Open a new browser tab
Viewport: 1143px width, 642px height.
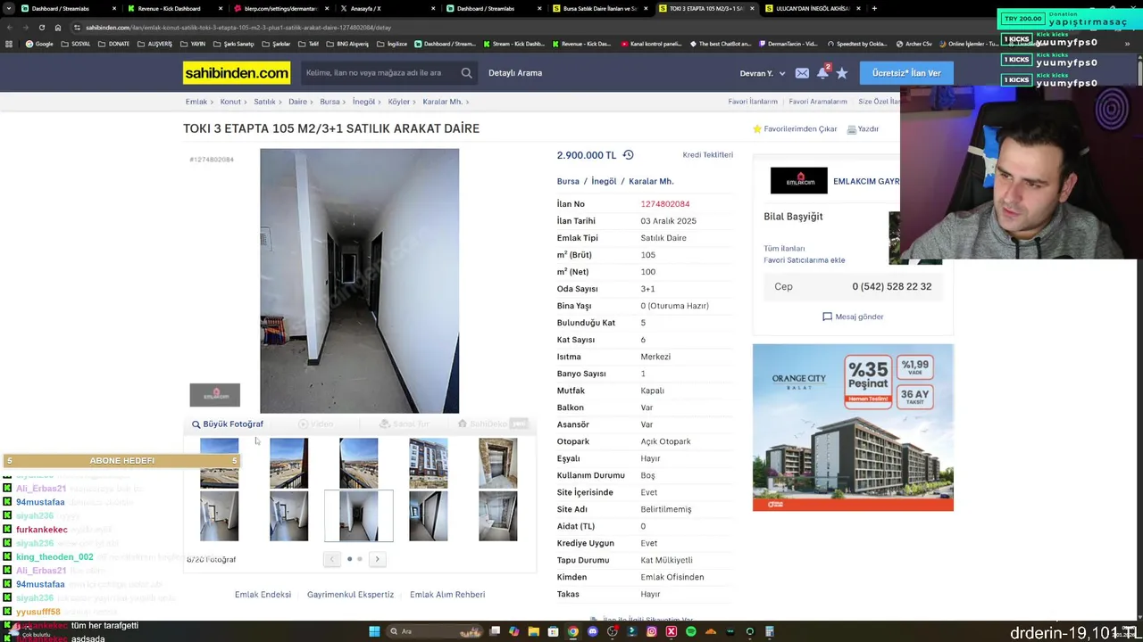[x=874, y=8]
